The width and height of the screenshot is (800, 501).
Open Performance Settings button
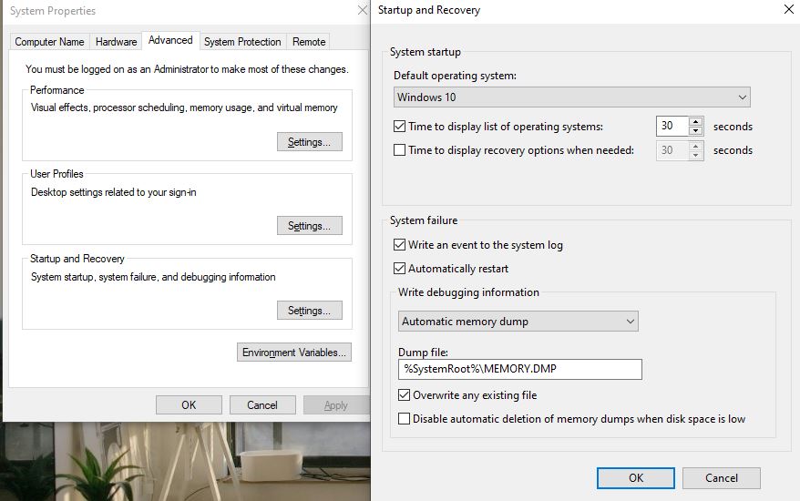(x=310, y=142)
